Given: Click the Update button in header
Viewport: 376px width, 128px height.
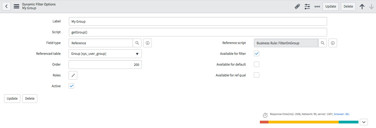Looking at the screenshot, I should click(x=331, y=6).
